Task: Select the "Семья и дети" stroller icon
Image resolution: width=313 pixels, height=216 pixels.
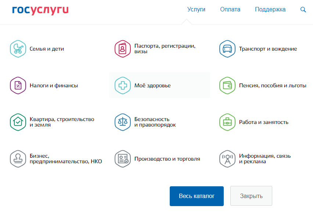Action: pos(18,48)
